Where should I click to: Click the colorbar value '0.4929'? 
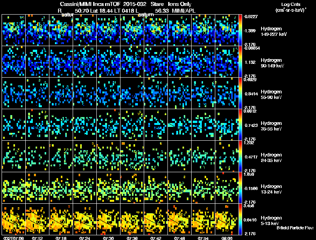click(x=250, y=80)
